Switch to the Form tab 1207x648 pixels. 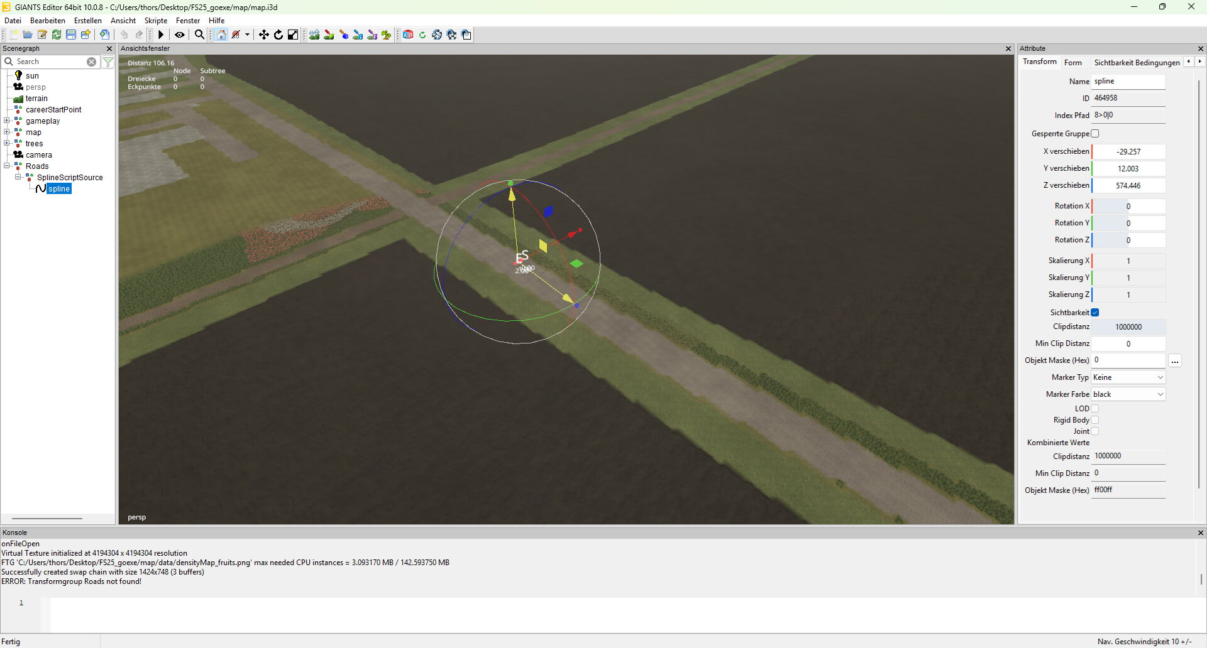pyautogui.click(x=1073, y=63)
